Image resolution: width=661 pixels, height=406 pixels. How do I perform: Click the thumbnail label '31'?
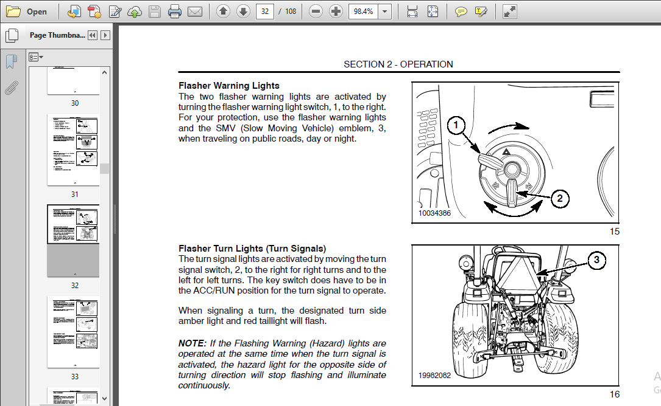click(74, 194)
